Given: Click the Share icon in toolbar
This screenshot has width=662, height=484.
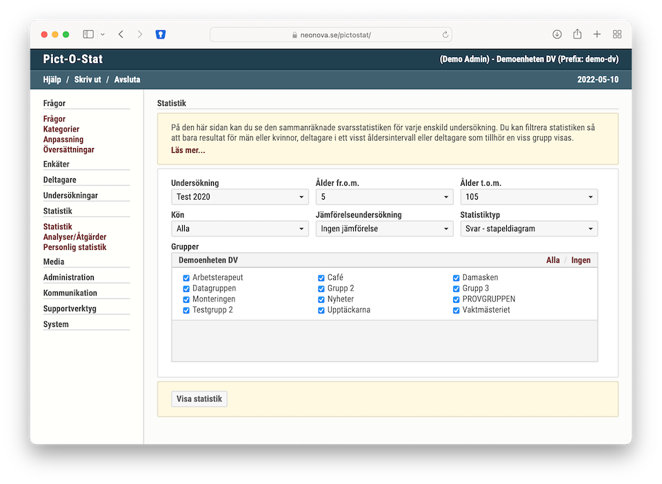Looking at the screenshot, I should tap(577, 34).
